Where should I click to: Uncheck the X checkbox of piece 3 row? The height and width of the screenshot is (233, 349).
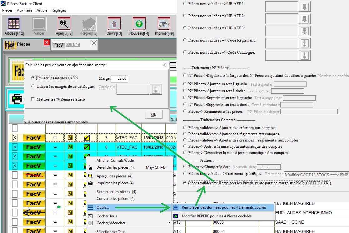point(15,138)
